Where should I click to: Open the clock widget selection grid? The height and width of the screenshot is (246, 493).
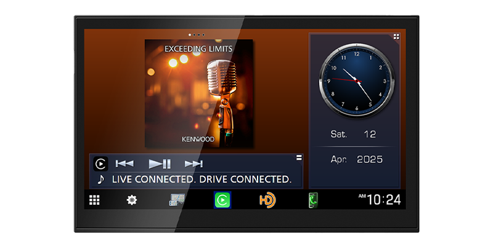396,37
